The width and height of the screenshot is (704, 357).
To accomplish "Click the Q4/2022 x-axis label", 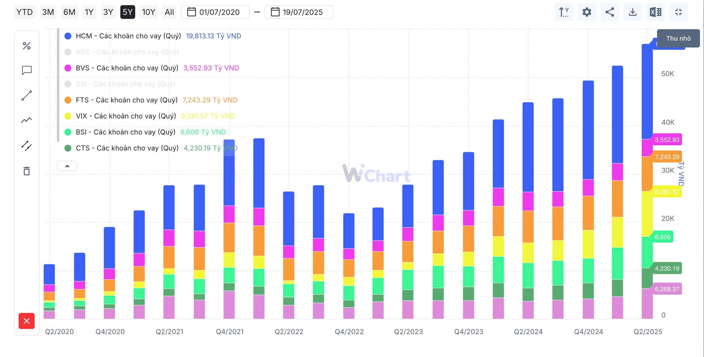I will pos(349,332).
